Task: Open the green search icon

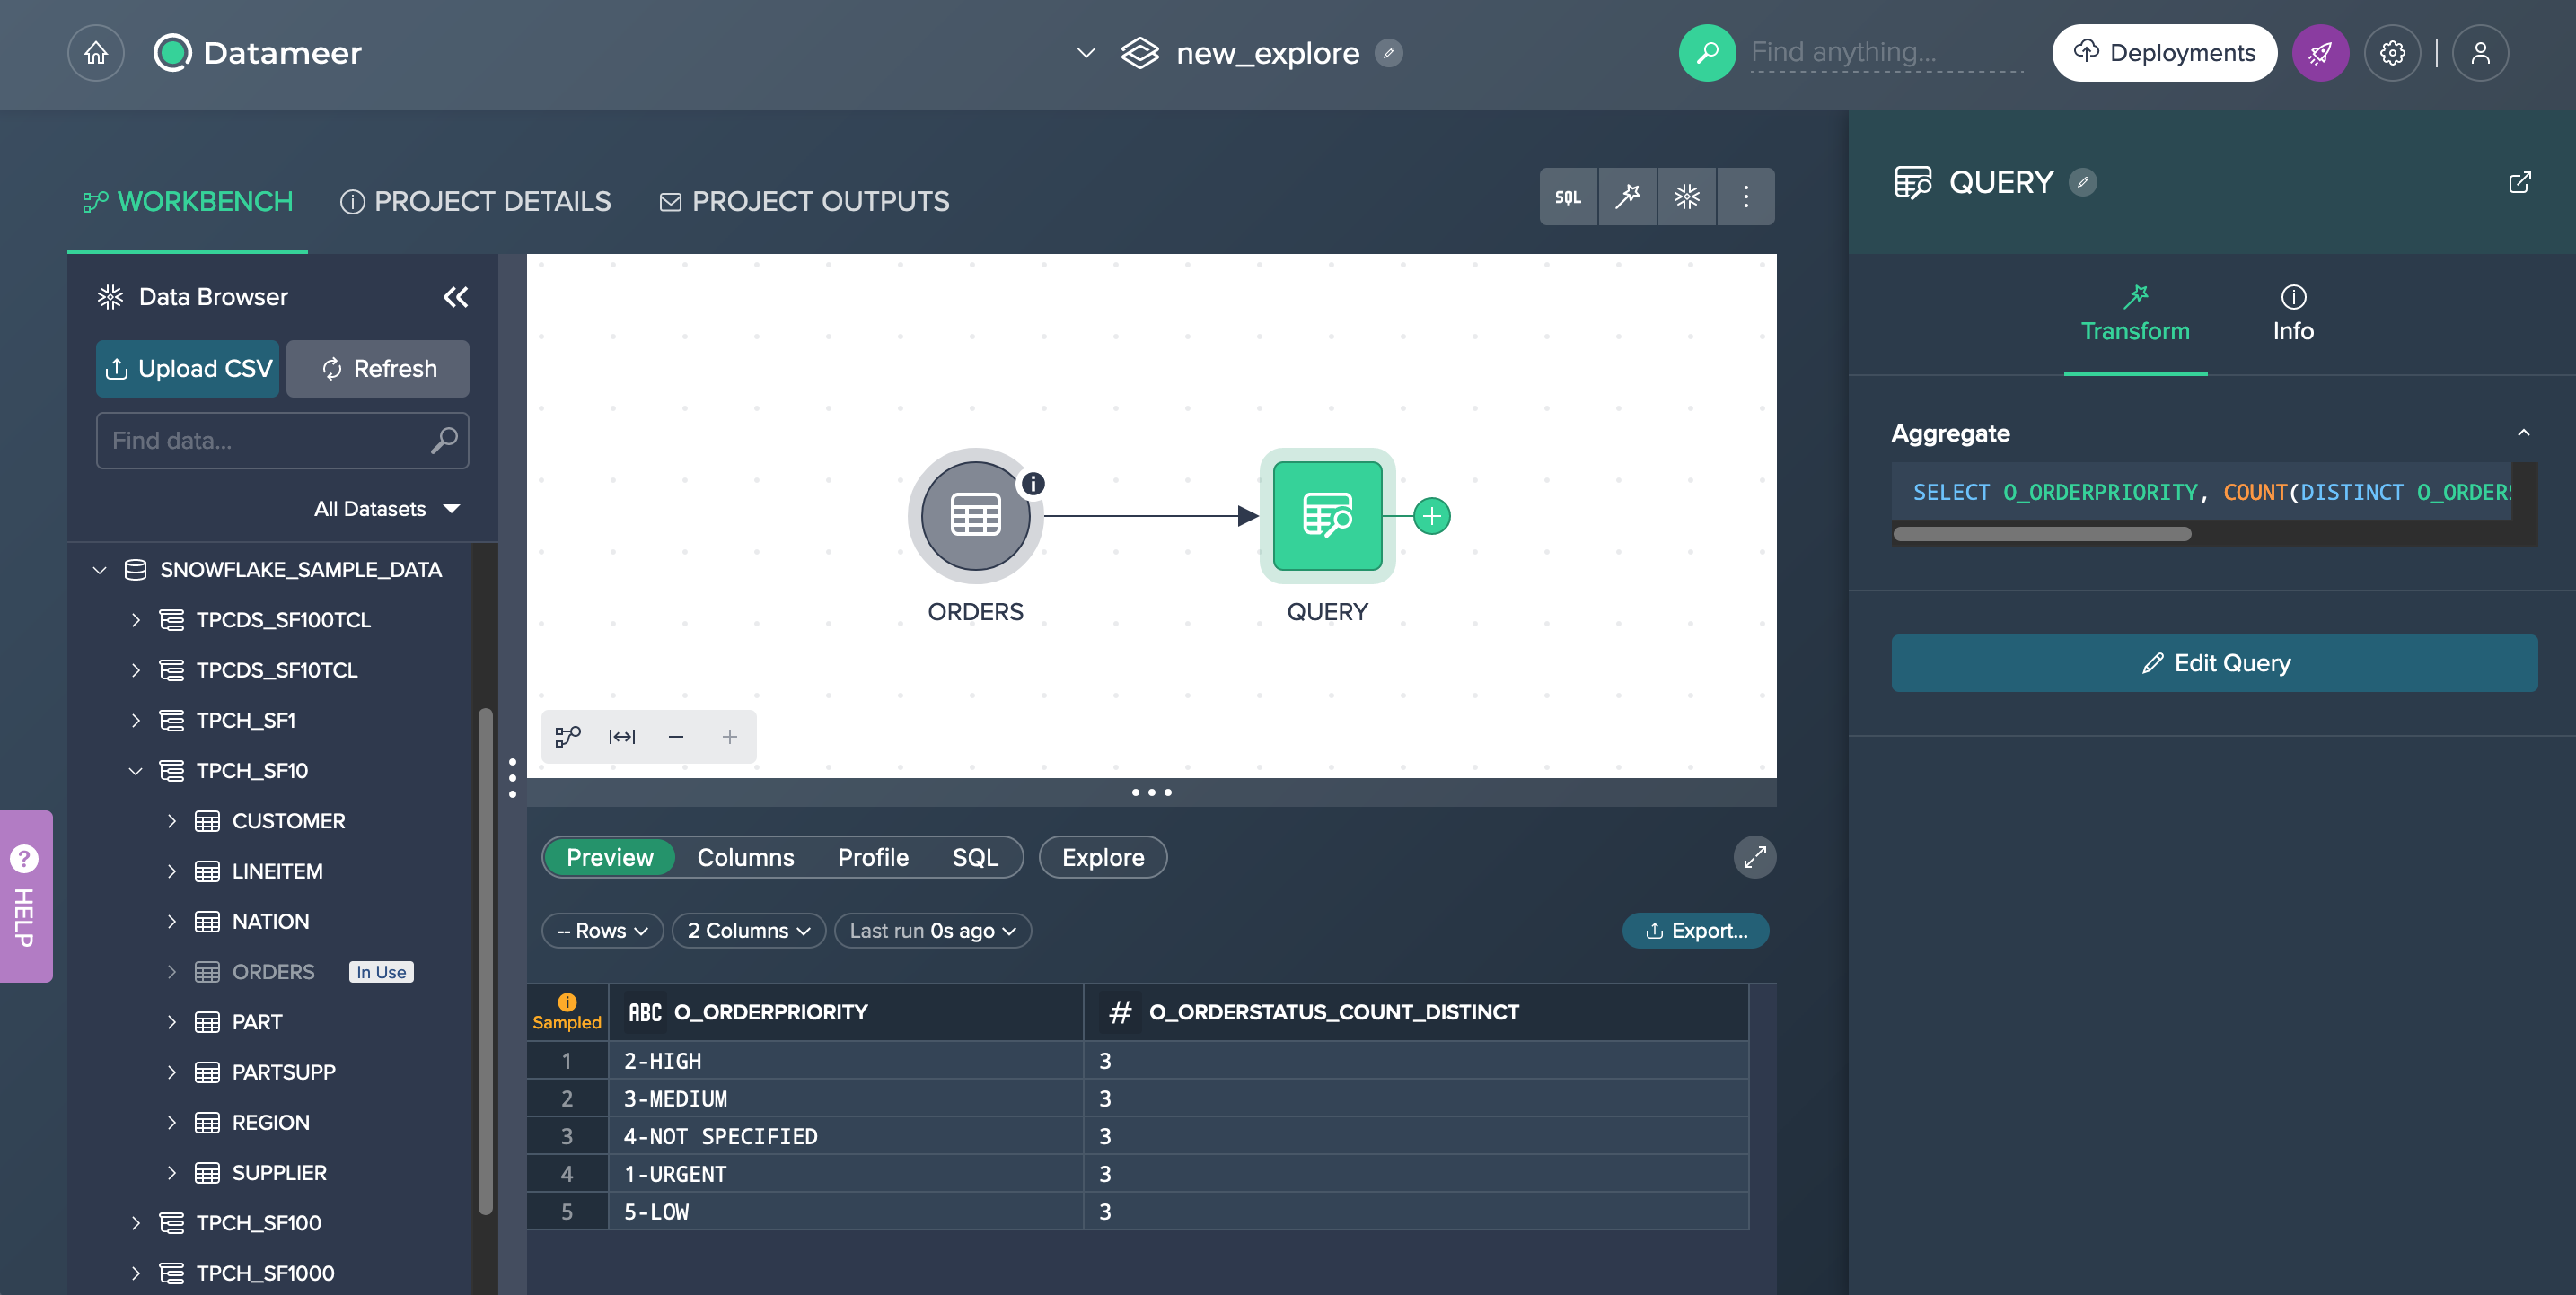Action: (1707, 53)
